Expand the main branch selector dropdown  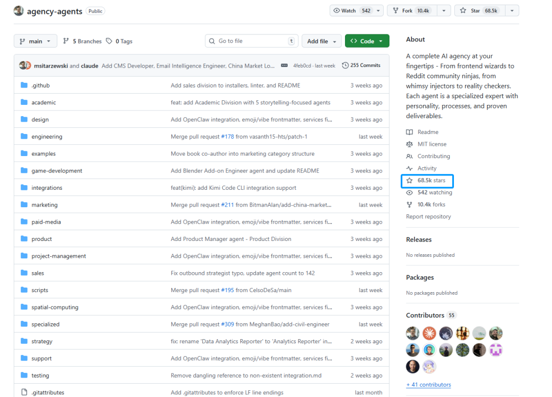point(35,41)
